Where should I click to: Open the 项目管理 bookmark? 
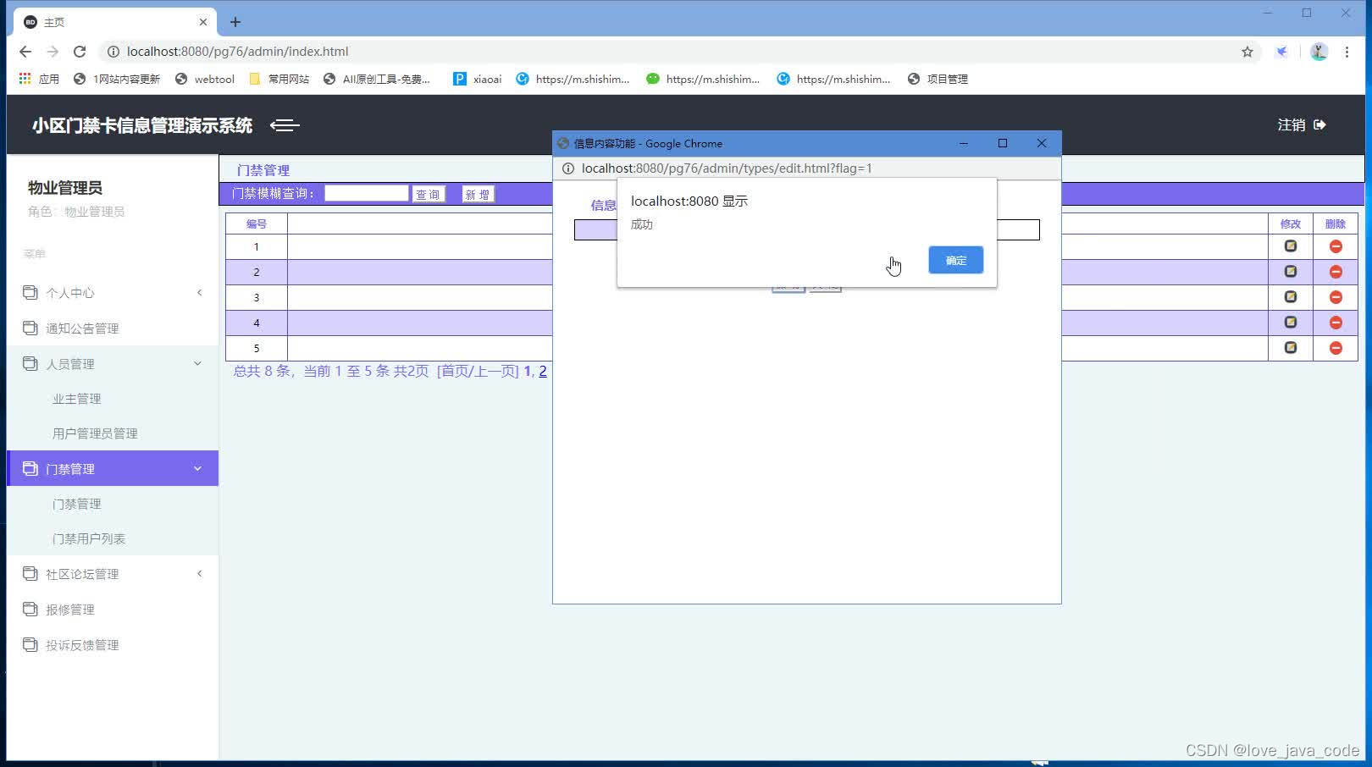(x=938, y=79)
